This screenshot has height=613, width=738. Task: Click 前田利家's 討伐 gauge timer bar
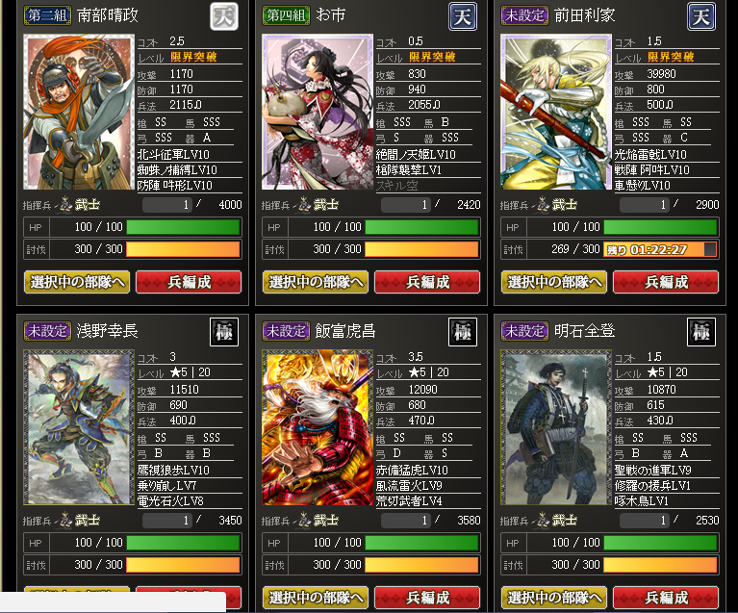(x=660, y=249)
